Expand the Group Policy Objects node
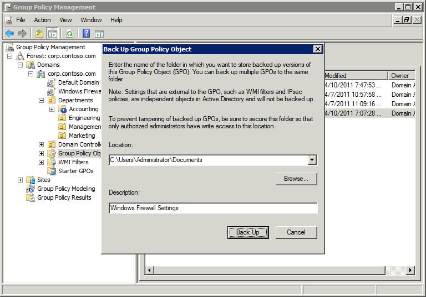Viewport: 426px width, 297px height. (x=41, y=153)
